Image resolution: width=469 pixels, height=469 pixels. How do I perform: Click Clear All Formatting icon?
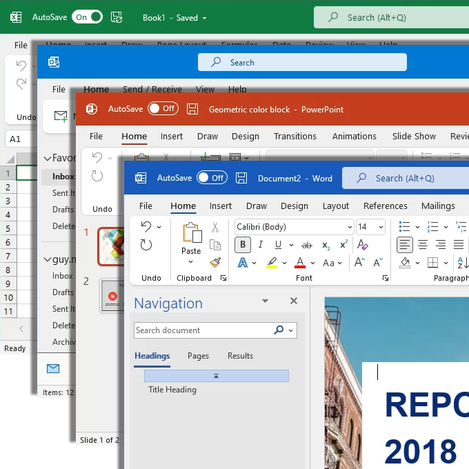click(x=363, y=245)
